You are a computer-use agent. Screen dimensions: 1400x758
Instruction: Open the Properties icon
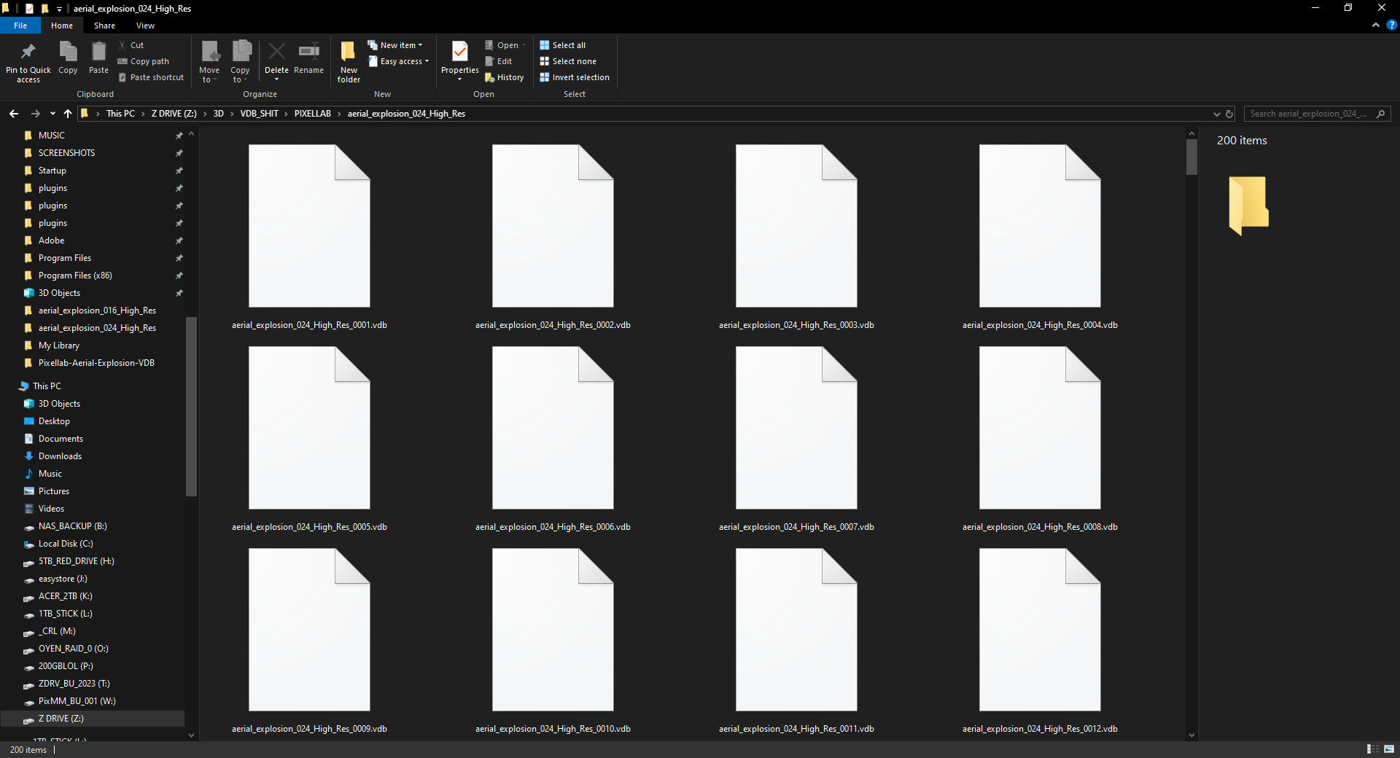(x=460, y=52)
